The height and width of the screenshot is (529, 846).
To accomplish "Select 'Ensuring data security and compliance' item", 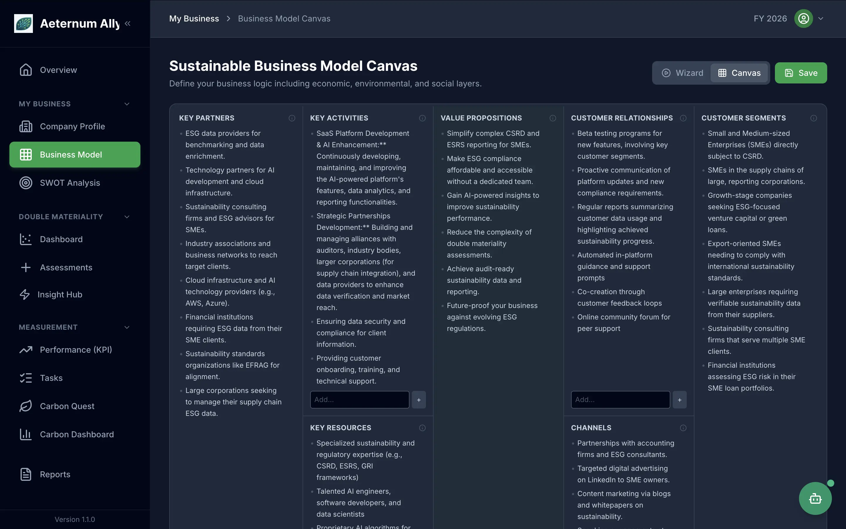I will point(361,333).
